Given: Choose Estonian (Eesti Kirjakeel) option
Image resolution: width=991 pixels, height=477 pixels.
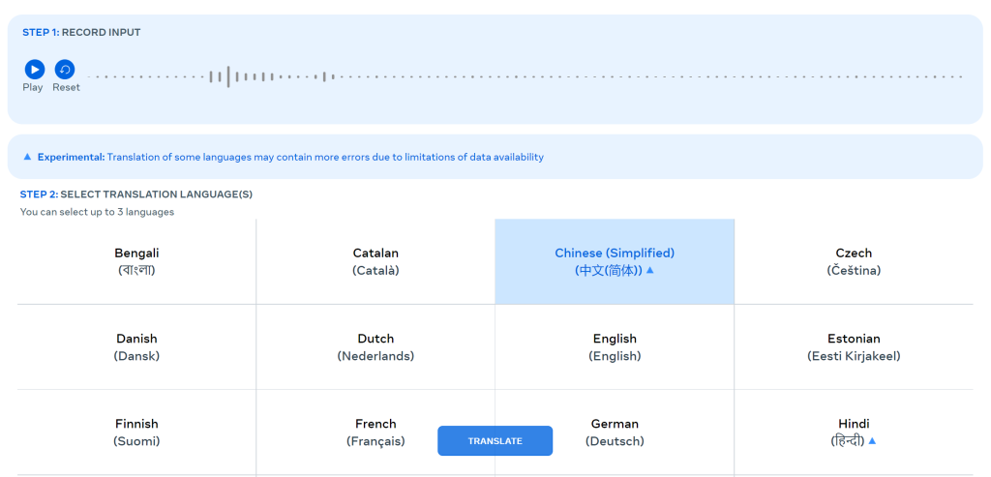Looking at the screenshot, I should coord(854,346).
